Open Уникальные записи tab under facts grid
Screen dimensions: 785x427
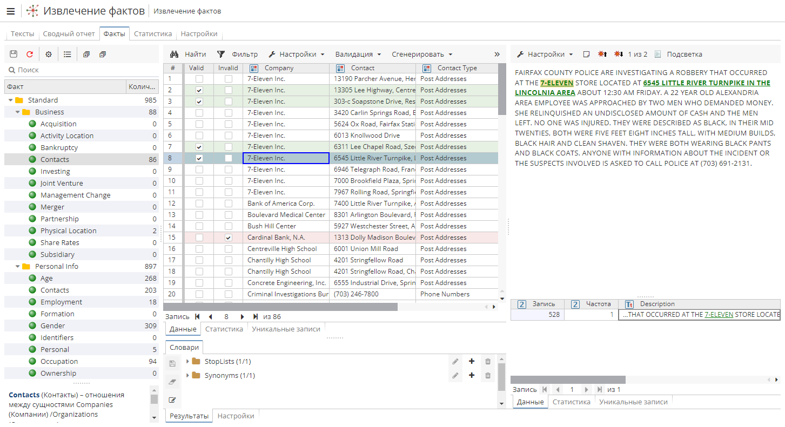point(286,329)
